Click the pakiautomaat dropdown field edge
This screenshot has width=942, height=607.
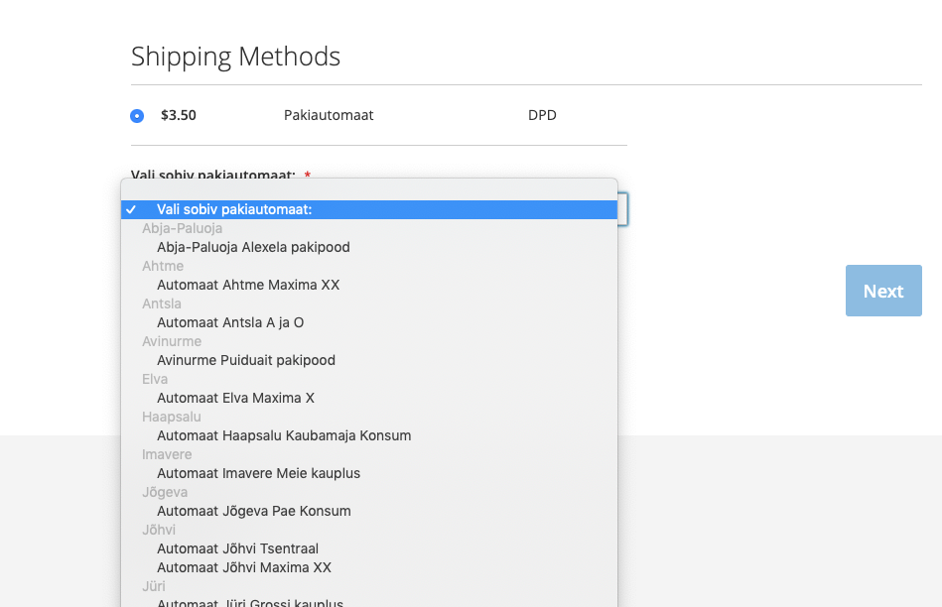point(623,209)
